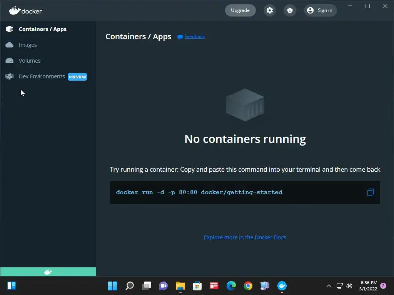Open File Explorer from the taskbar
This screenshot has height=295, width=394.
pos(180,286)
